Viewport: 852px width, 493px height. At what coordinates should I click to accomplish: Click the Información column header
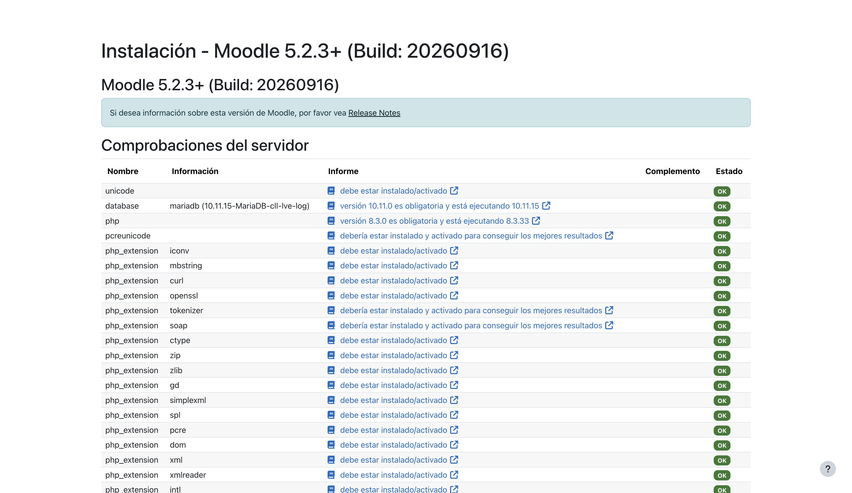(x=195, y=171)
